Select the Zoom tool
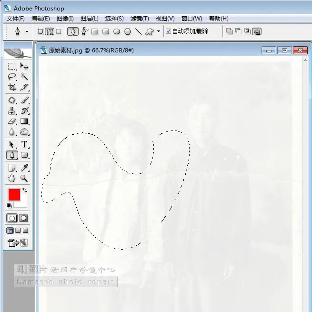 (24, 178)
